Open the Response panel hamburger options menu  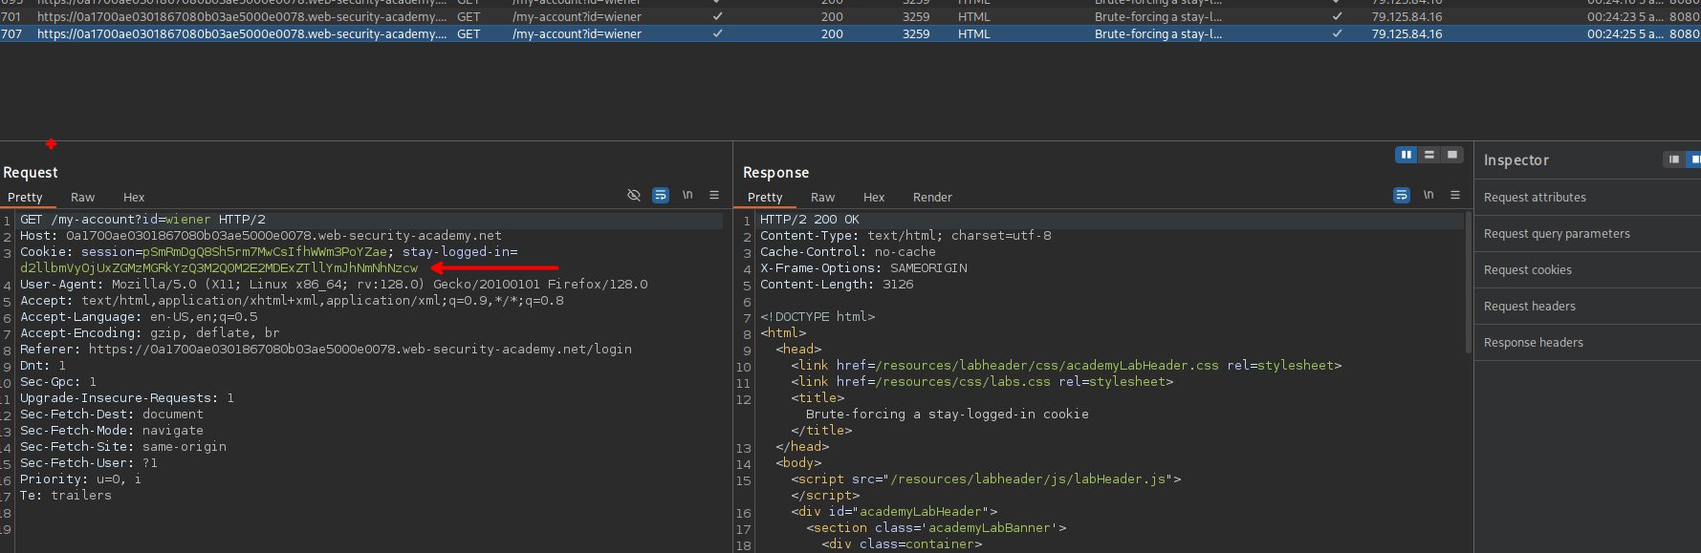1455,195
